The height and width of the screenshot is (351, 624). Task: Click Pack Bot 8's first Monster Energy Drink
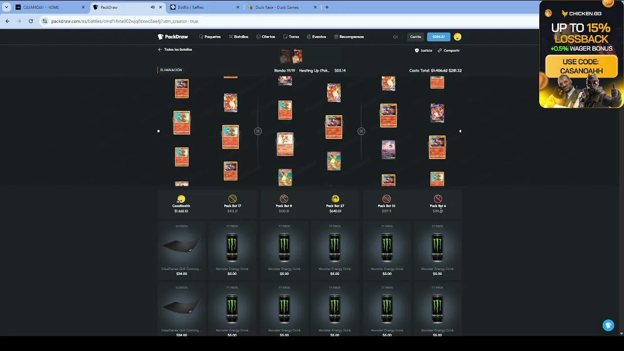[284, 250]
